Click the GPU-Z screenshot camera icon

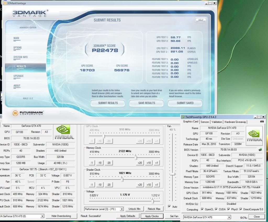coord(262,121)
